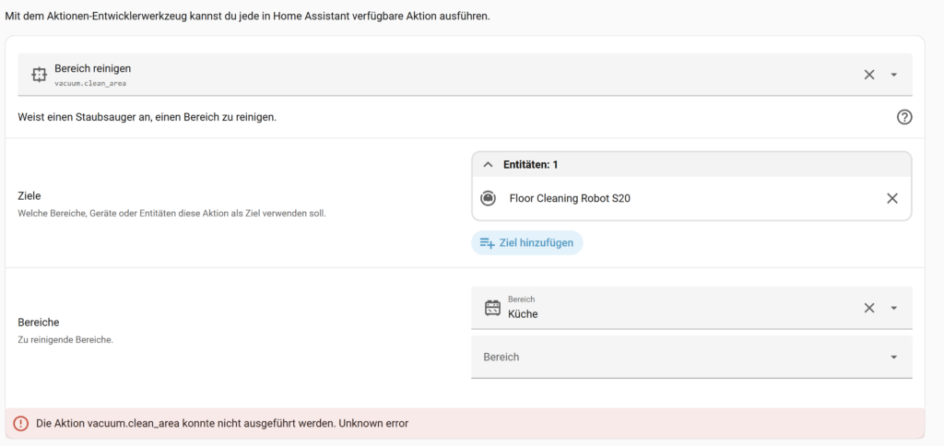Click the robot vacuum entity icon
This screenshot has height=446, width=944.
489,198
